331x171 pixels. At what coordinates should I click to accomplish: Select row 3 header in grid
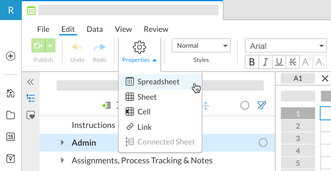point(298,138)
